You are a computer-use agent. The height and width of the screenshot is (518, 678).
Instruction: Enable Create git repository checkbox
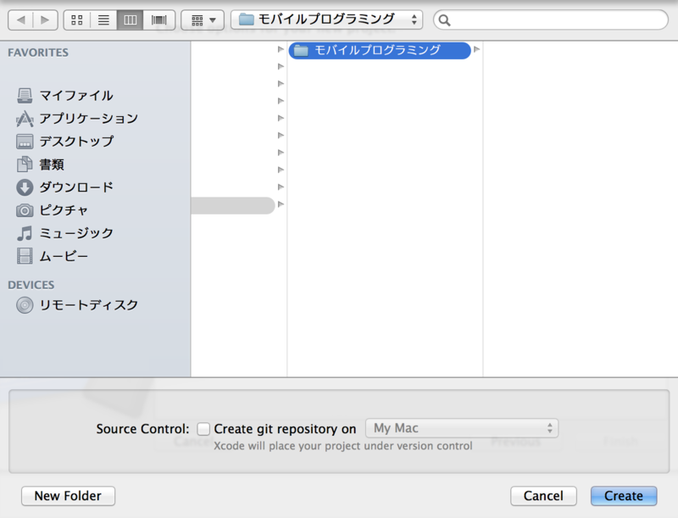203,428
